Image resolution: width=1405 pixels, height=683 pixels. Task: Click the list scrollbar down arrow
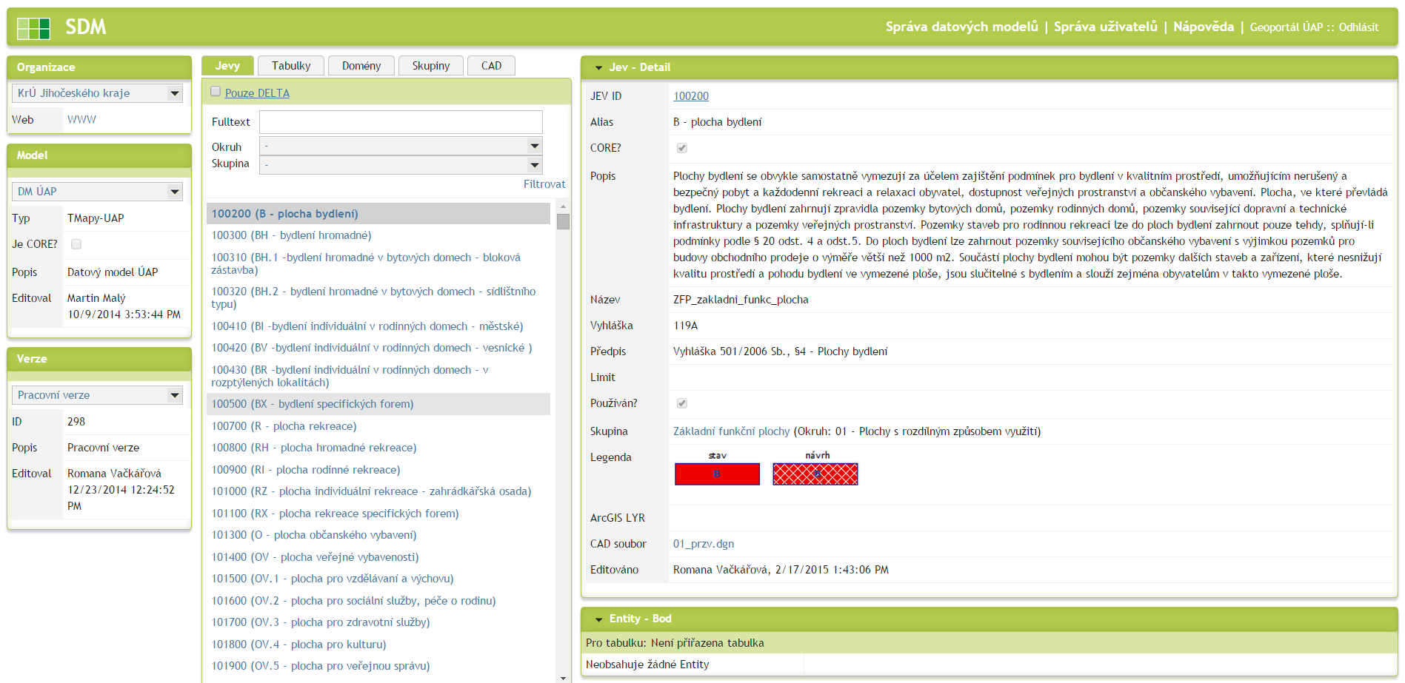pos(564,677)
